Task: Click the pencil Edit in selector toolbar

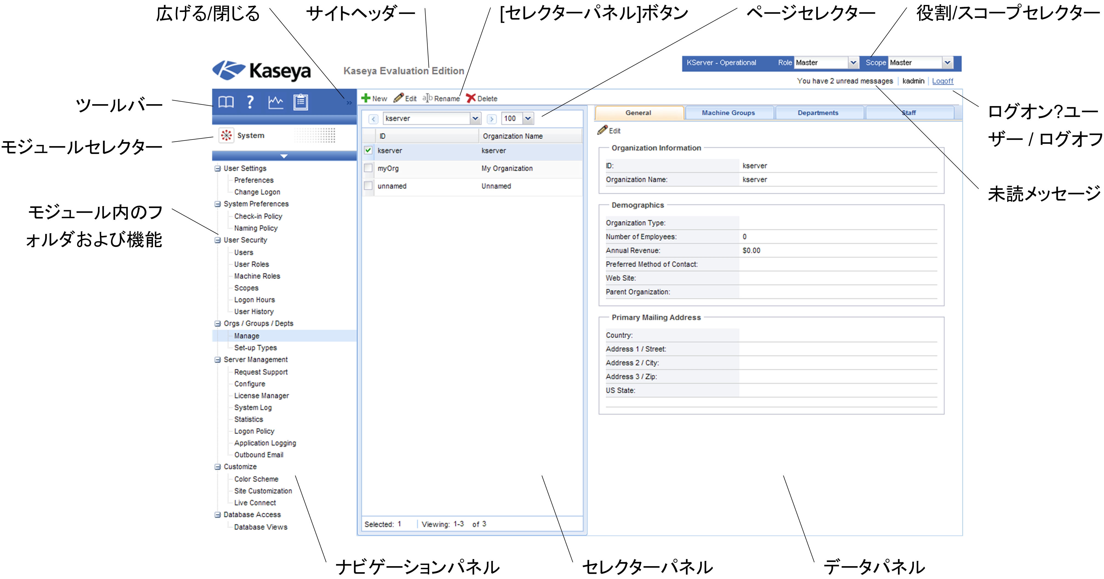Action: 405,98
